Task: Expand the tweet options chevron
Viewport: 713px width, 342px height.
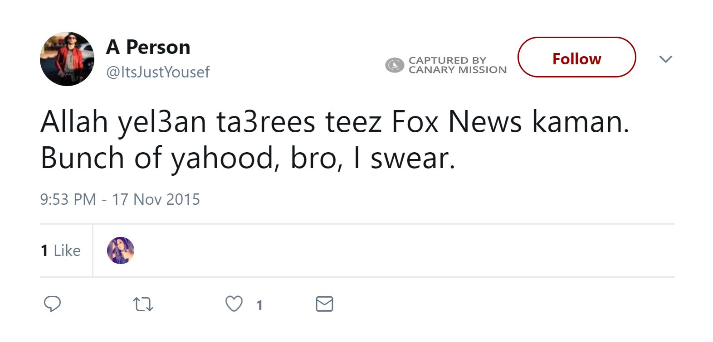Action: [x=665, y=59]
